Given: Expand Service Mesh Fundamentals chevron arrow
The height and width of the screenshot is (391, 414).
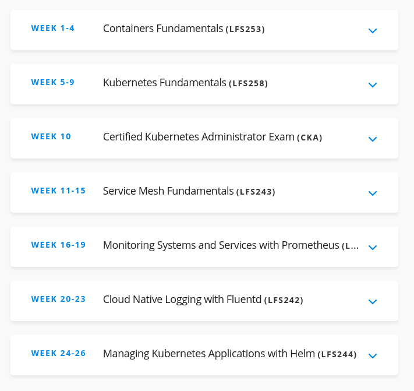Looking at the screenshot, I should [372, 193].
